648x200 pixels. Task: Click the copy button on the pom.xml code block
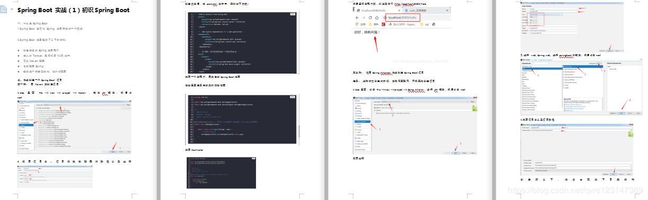(293, 14)
